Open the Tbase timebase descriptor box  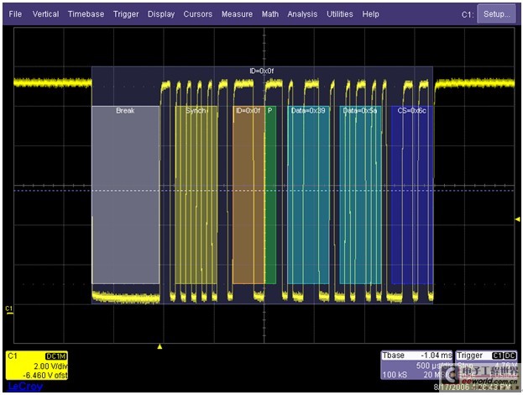point(416,366)
